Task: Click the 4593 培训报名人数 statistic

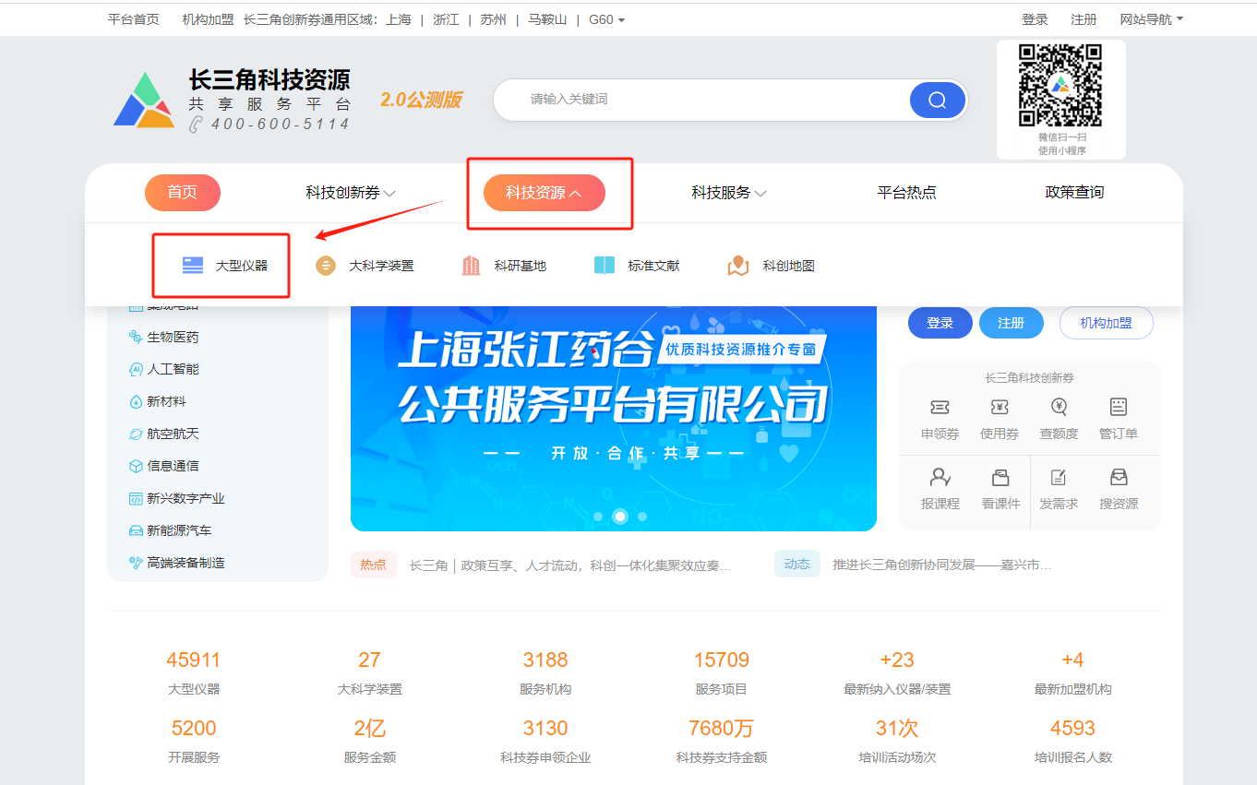Action: click(x=1072, y=741)
